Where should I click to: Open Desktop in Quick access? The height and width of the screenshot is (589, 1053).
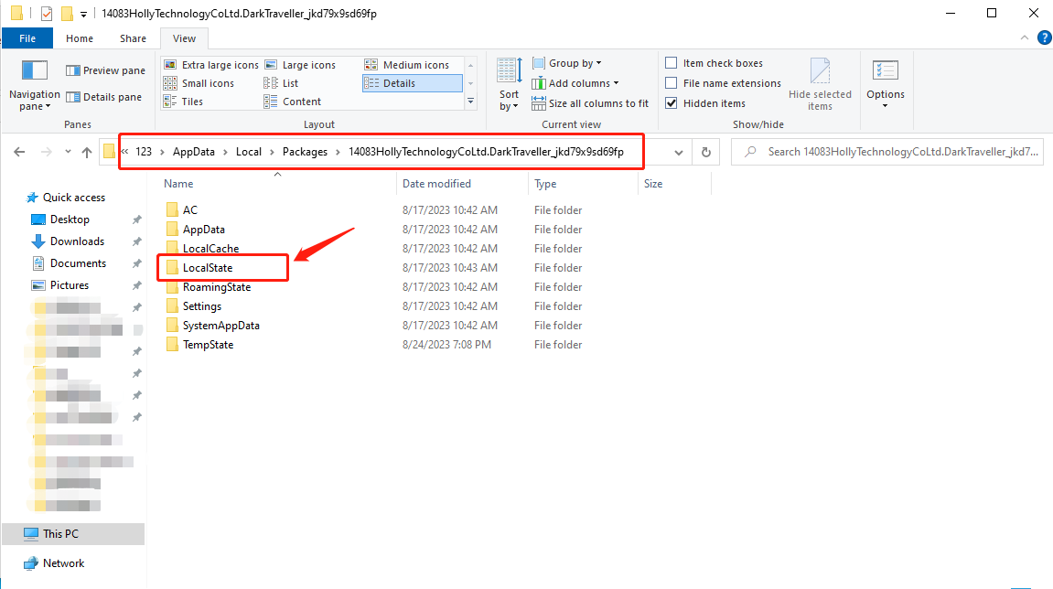(70, 220)
